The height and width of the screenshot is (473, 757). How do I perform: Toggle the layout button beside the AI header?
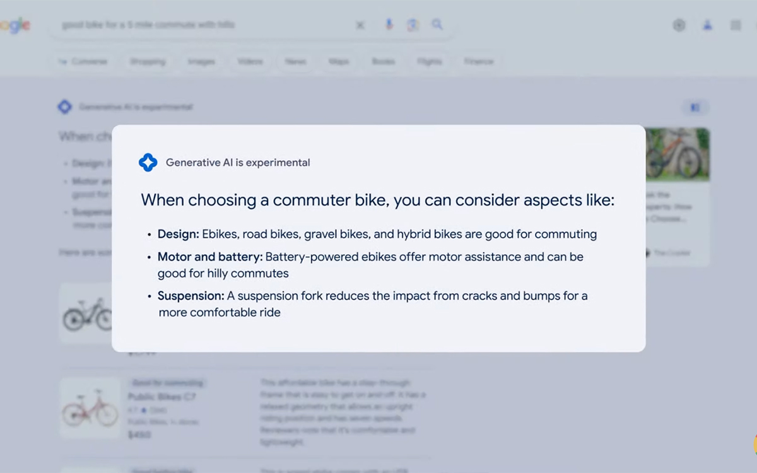[x=695, y=108]
